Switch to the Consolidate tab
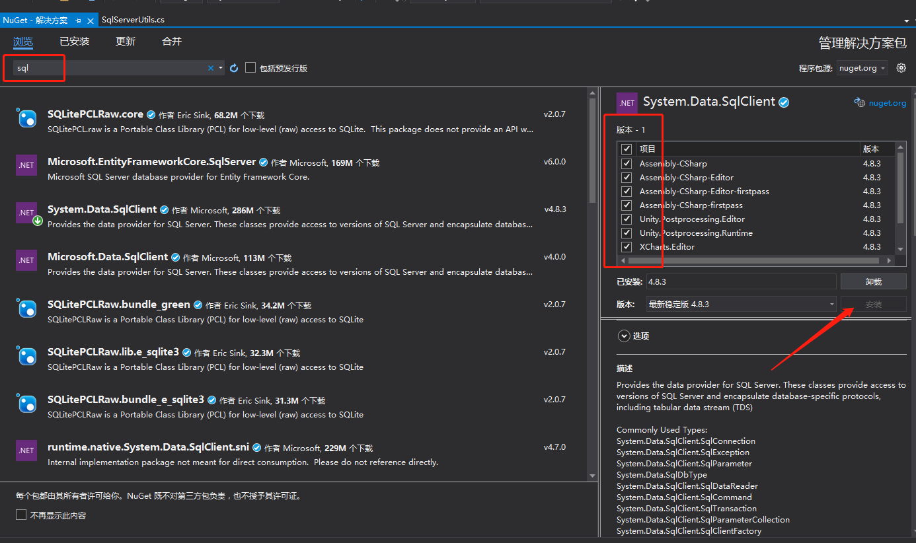 (172, 42)
